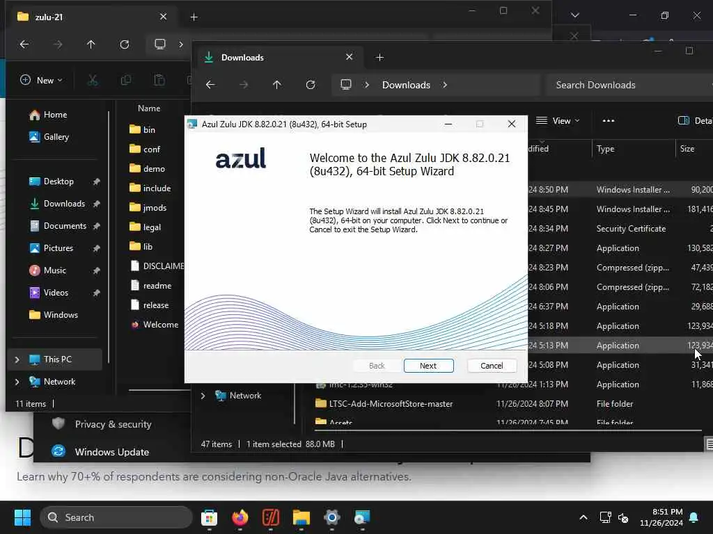Select the legal folder
The height and width of the screenshot is (534, 713).
pos(145,227)
